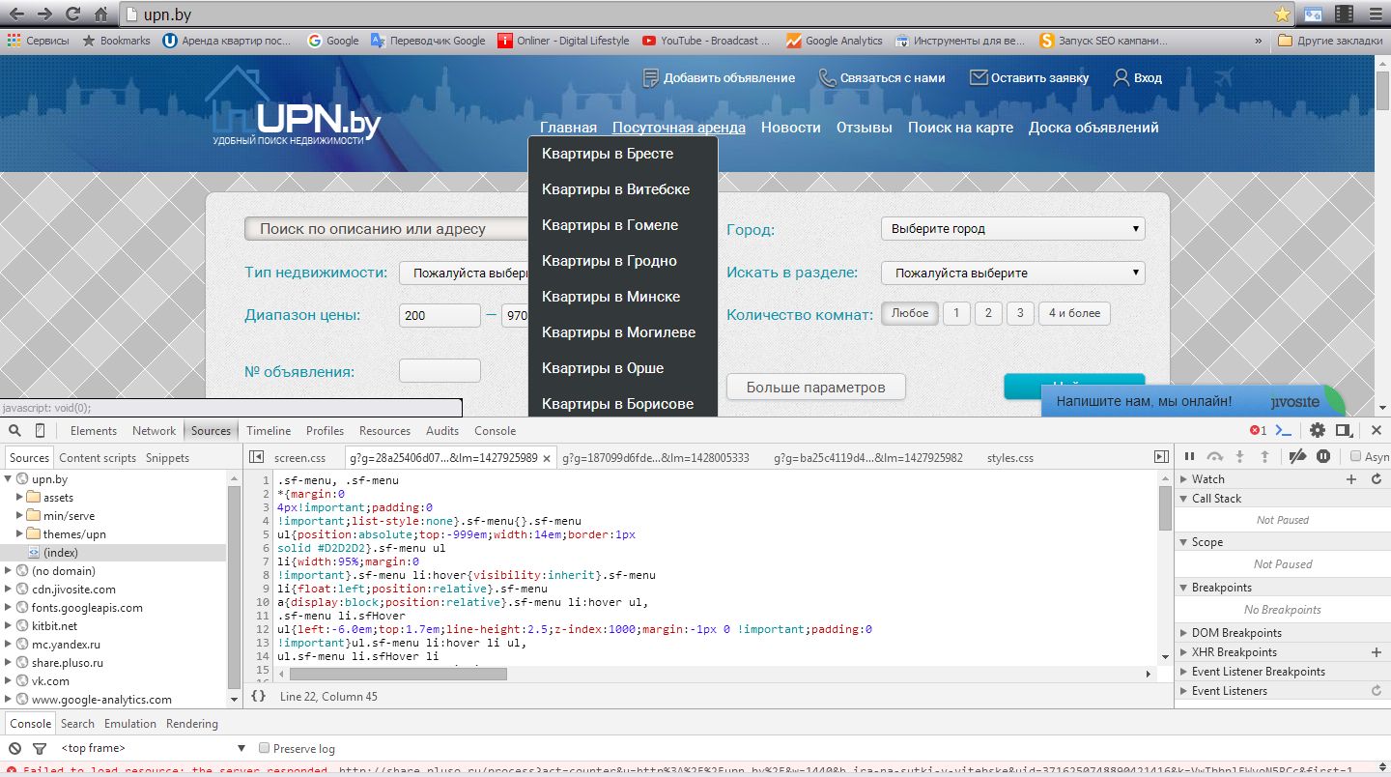This screenshot has height=777, width=1391.
Task: Open DevTools settings gear
Action: pyautogui.click(x=1318, y=430)
